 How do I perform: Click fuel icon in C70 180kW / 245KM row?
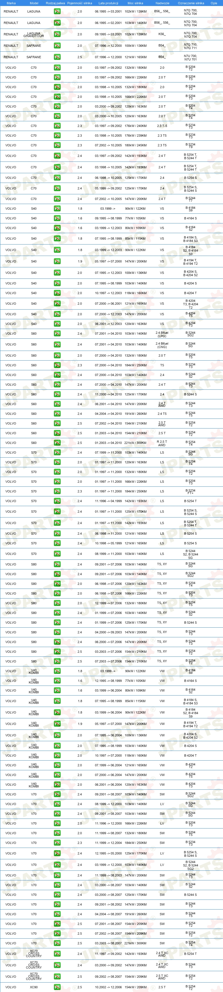click(x=57, y=145)
